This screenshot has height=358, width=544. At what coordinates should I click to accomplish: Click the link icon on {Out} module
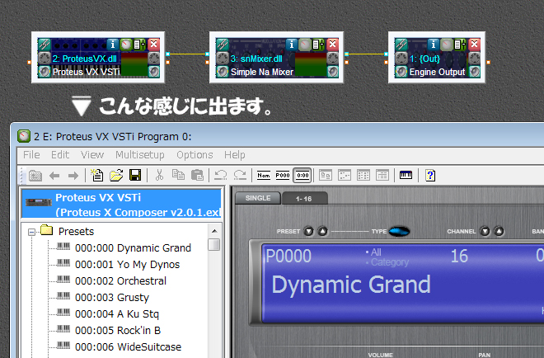[401, 45]
